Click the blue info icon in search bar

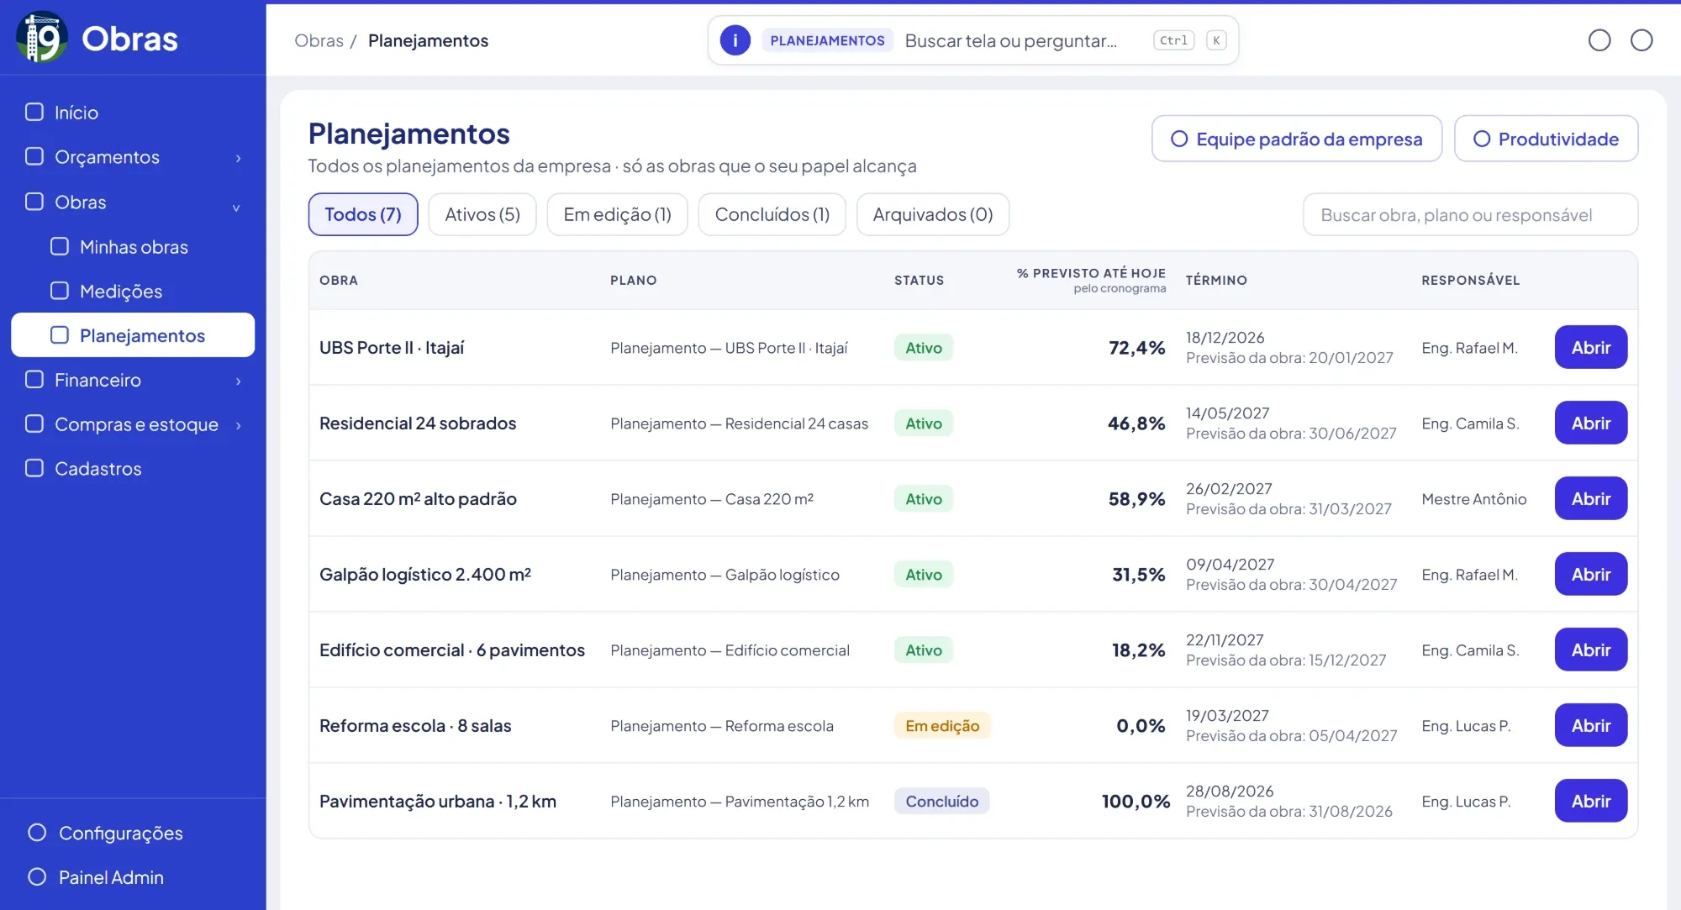click(x=735, y=40)
